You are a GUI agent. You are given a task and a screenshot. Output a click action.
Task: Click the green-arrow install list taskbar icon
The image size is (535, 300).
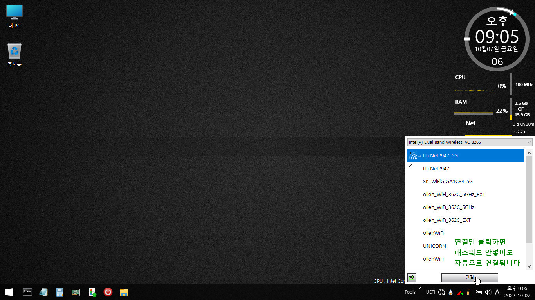(92, 292)
